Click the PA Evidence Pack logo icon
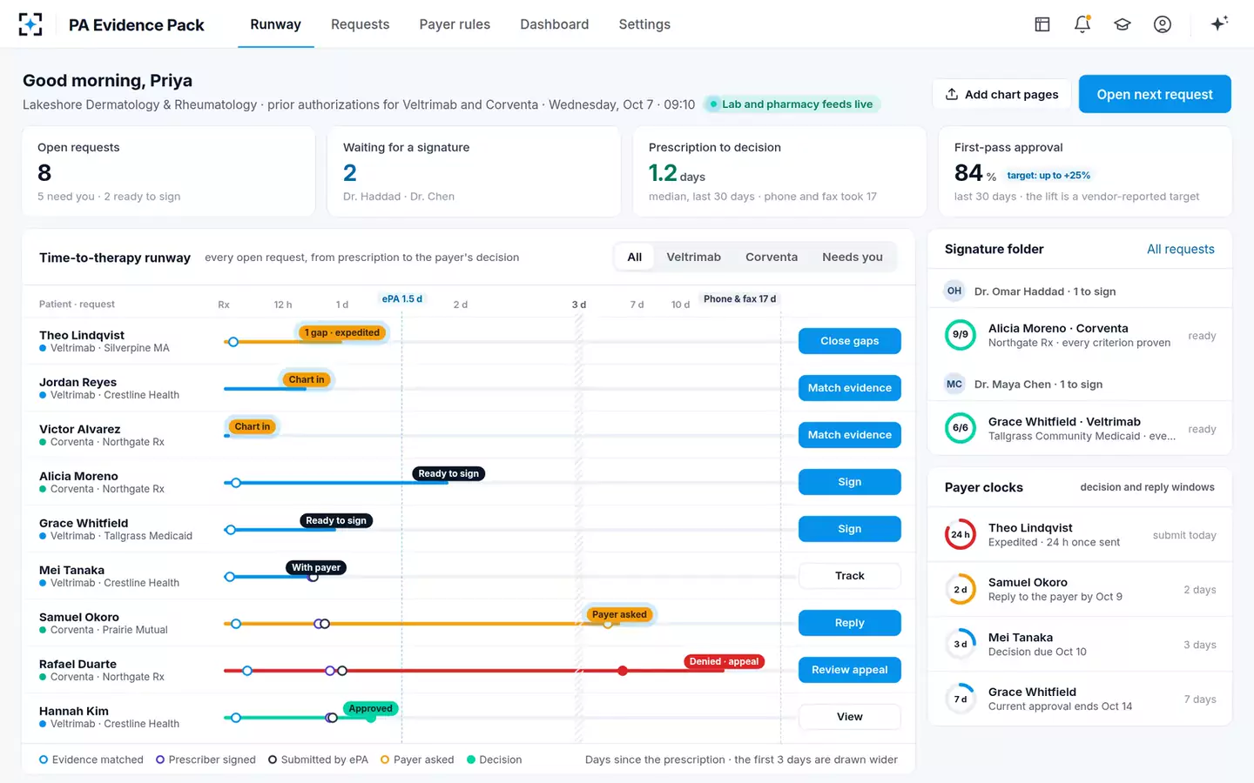Image resolution: width=1254 pixels, height=783 pixels. [x=30, y=24]
